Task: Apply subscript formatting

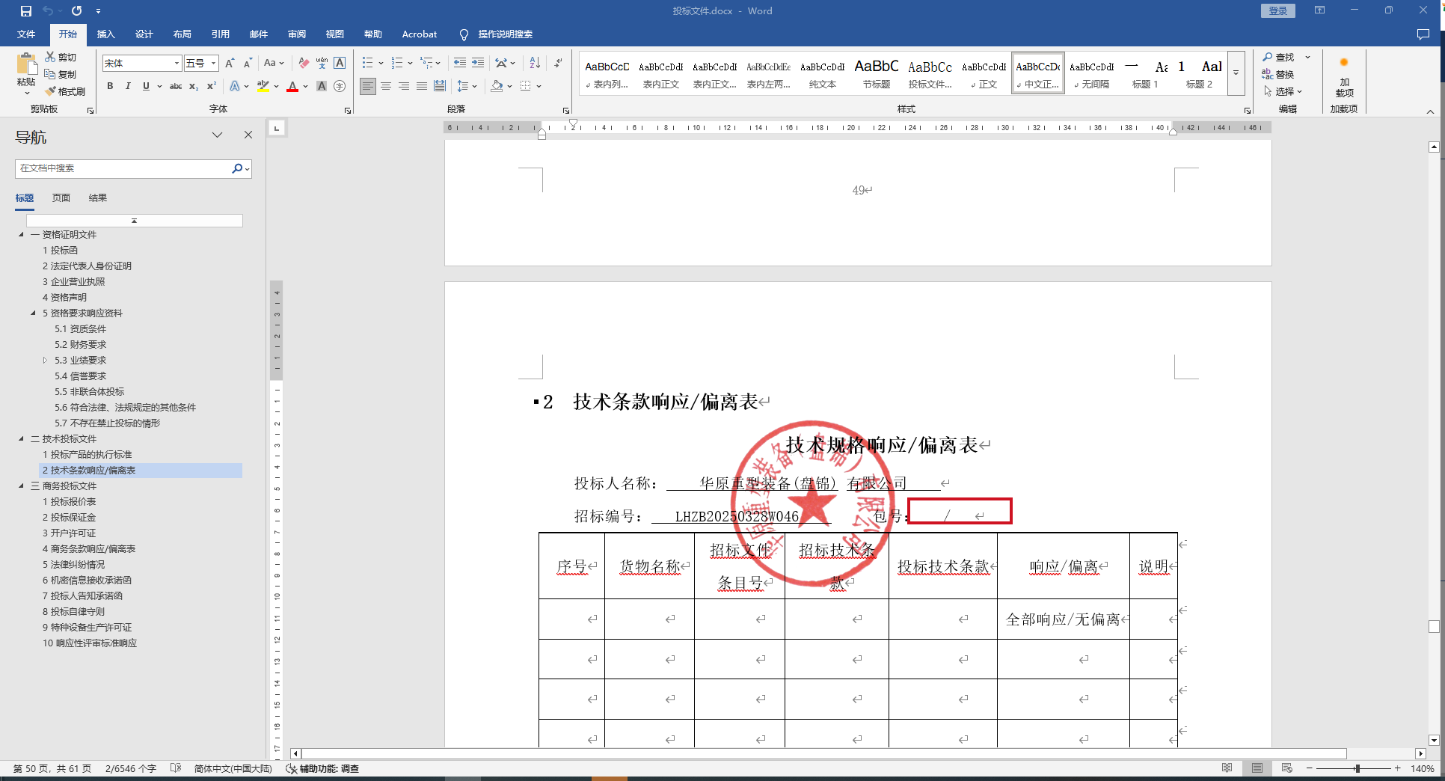Action: coord(194,86)
